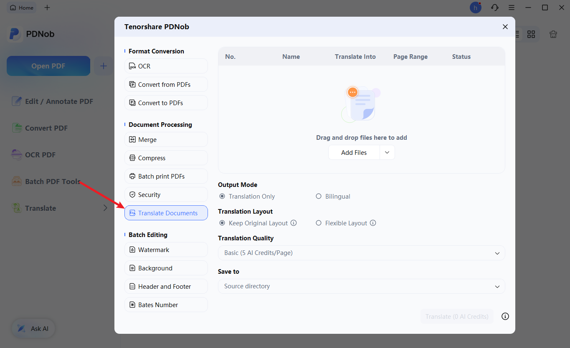Click the Name column header
The height and width of the screenshot is (348, 570).
[x=291, y=57]
